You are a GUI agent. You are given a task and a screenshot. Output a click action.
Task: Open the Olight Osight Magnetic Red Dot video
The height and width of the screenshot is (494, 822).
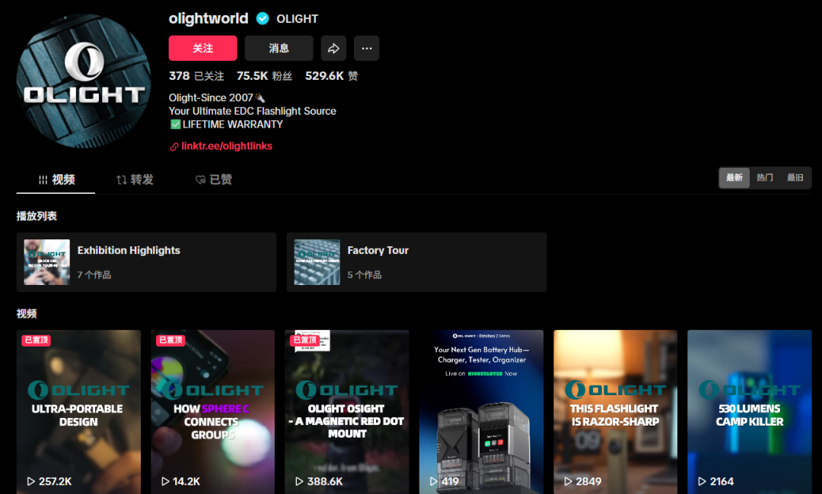click(x=347, y=412)
